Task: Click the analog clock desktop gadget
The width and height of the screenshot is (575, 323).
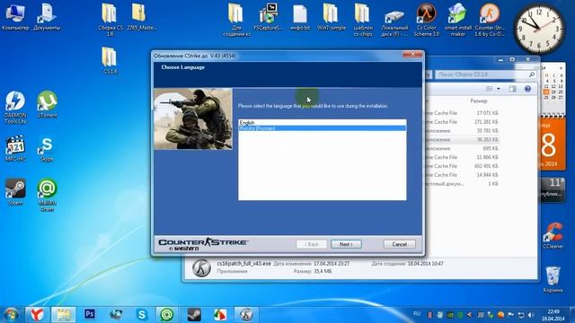Action: tap(539, 30)
